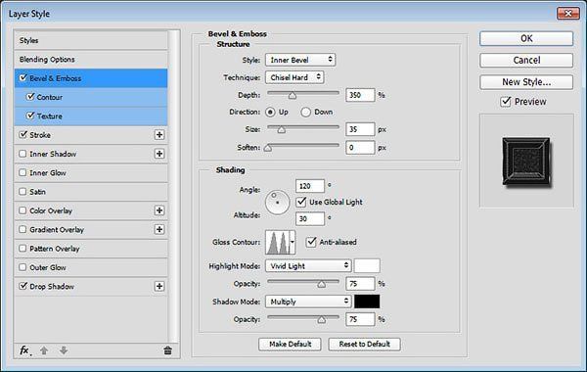Add another Inner Shadow with its plus icon
This screenshot has height=372, width=587.
159,154
